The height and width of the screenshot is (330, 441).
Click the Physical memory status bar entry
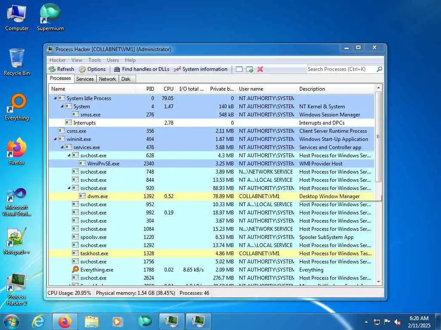pos(136,293)
